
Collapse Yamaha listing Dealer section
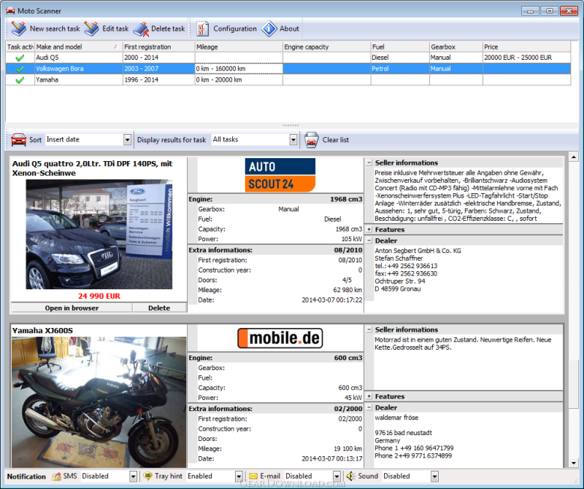tap(369, 407)
